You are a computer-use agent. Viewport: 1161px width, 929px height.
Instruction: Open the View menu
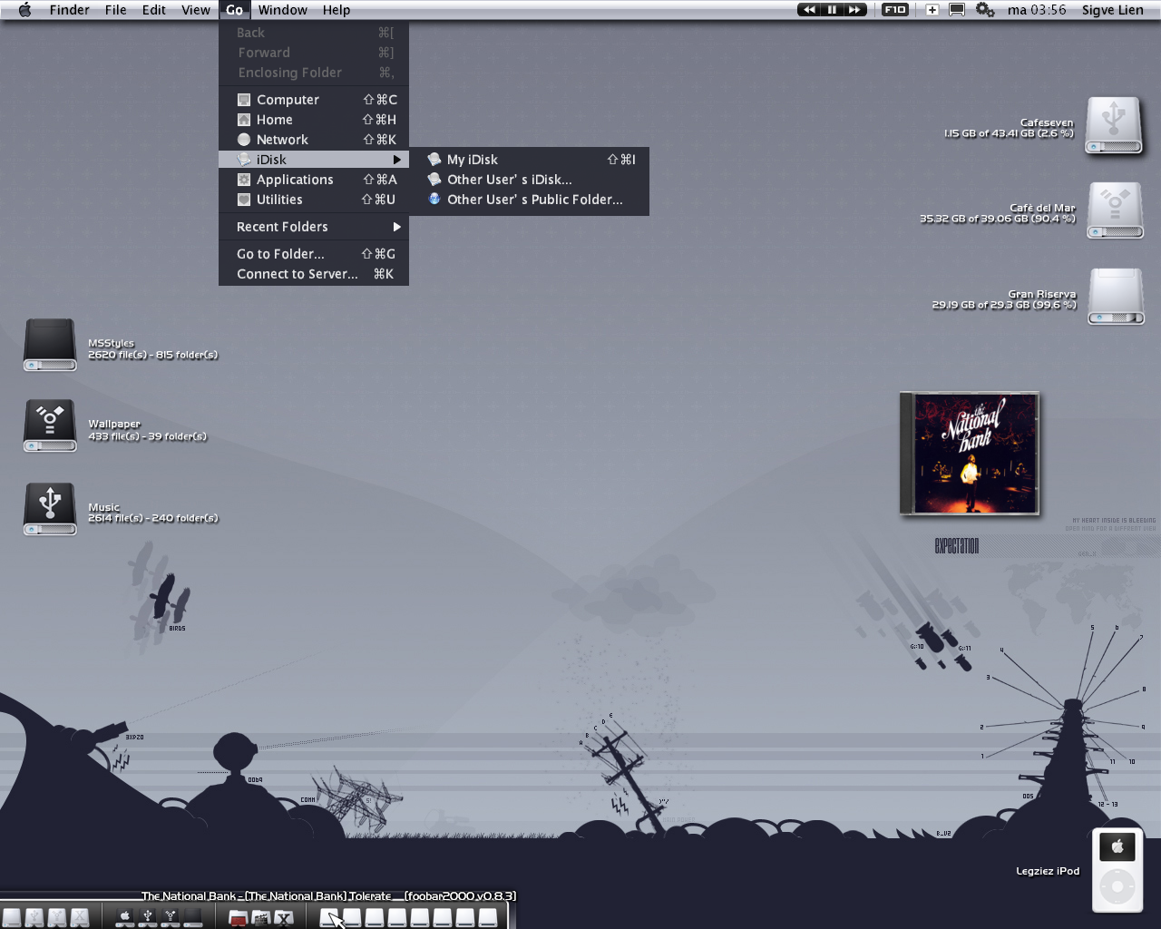[x=195, y=10]
